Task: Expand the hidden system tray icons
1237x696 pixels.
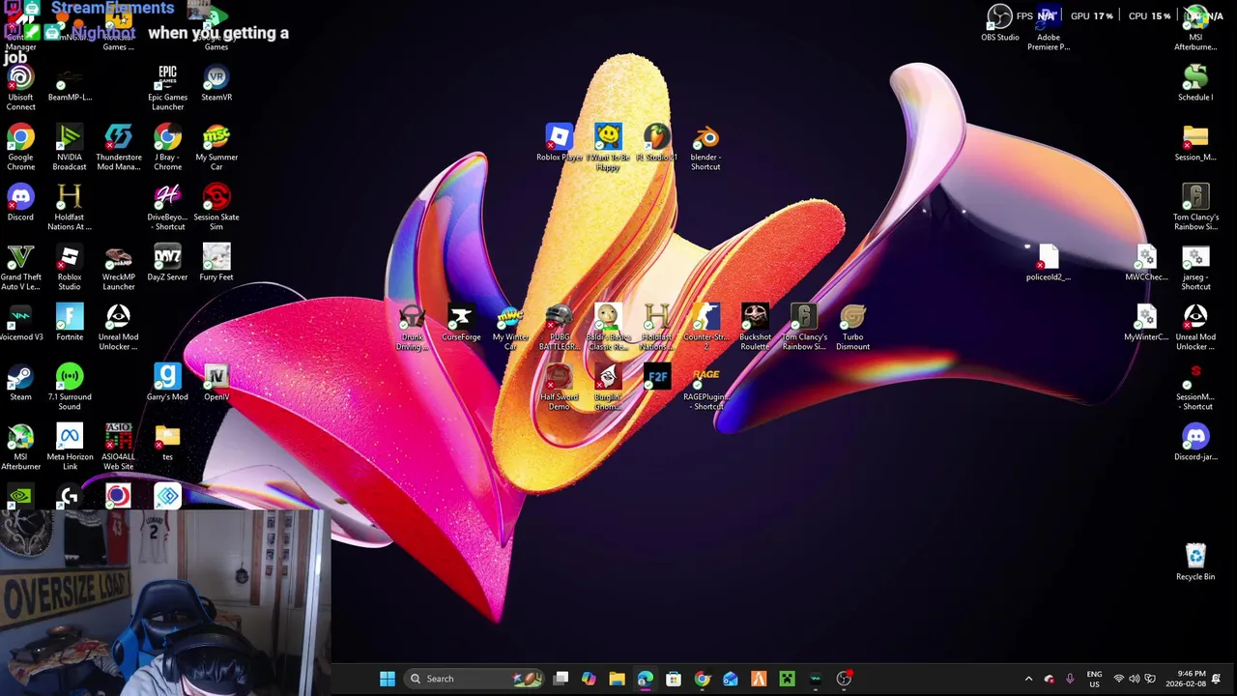Action: (x=1028, y=679)
